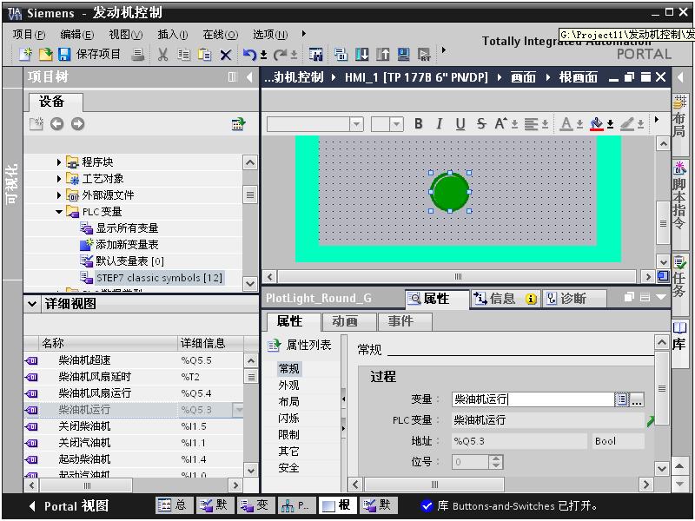Click the text alignment icon
Viewport: 695px width, 521px height.
point(531,124)
